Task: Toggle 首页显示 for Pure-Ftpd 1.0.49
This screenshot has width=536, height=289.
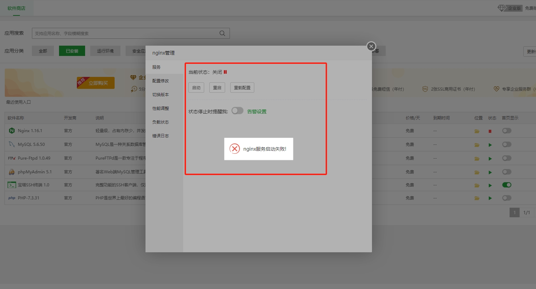Action: pyautogui.click(x=507, y=158)
